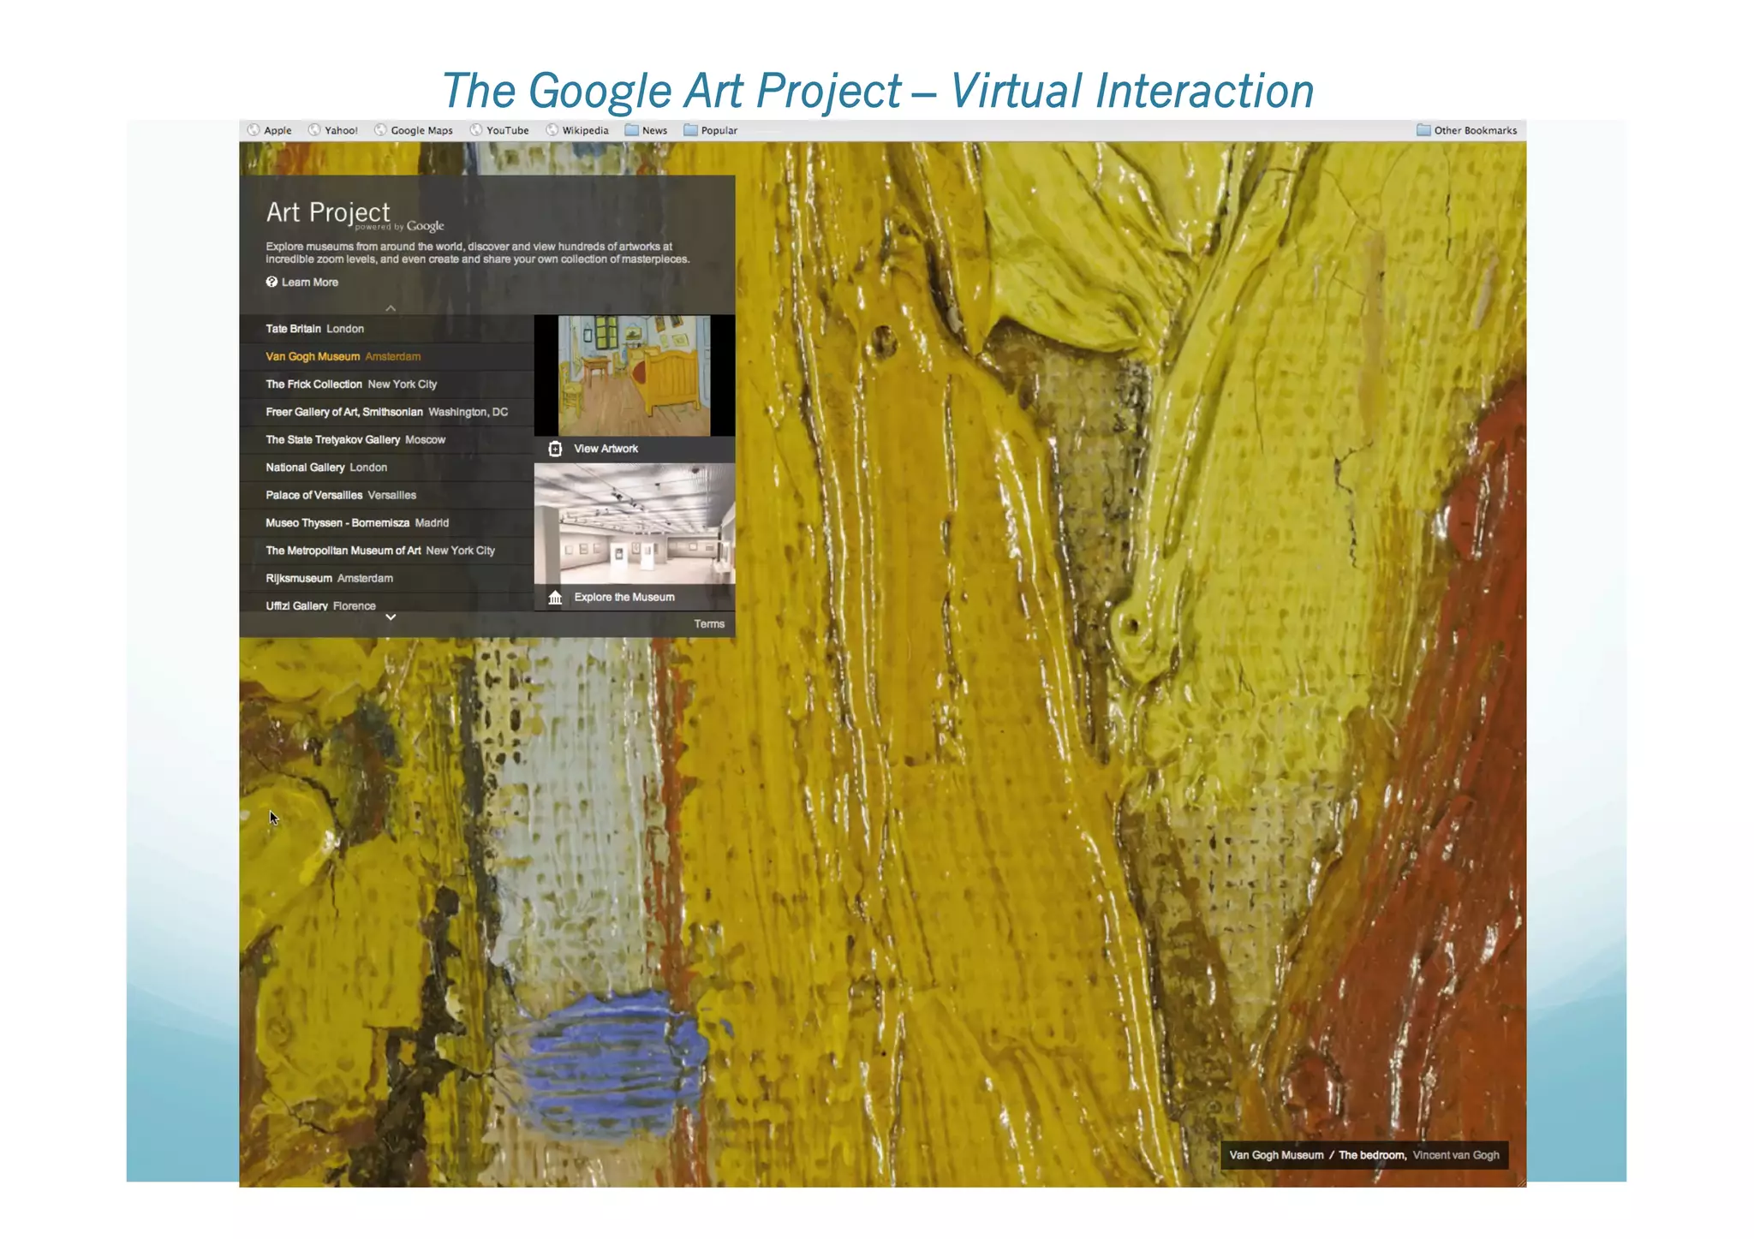Viewport: 1754px width, 1239px height.
Task: Select National Gallery London
Action: pos(387,468)
